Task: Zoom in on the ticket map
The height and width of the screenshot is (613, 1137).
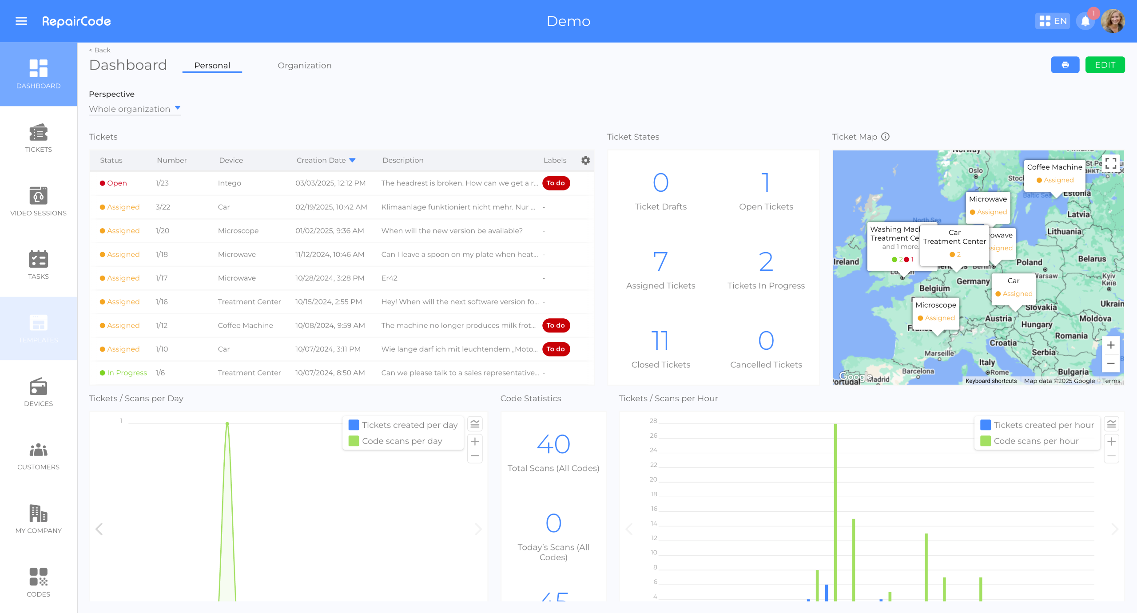Action: [1110, 345]
